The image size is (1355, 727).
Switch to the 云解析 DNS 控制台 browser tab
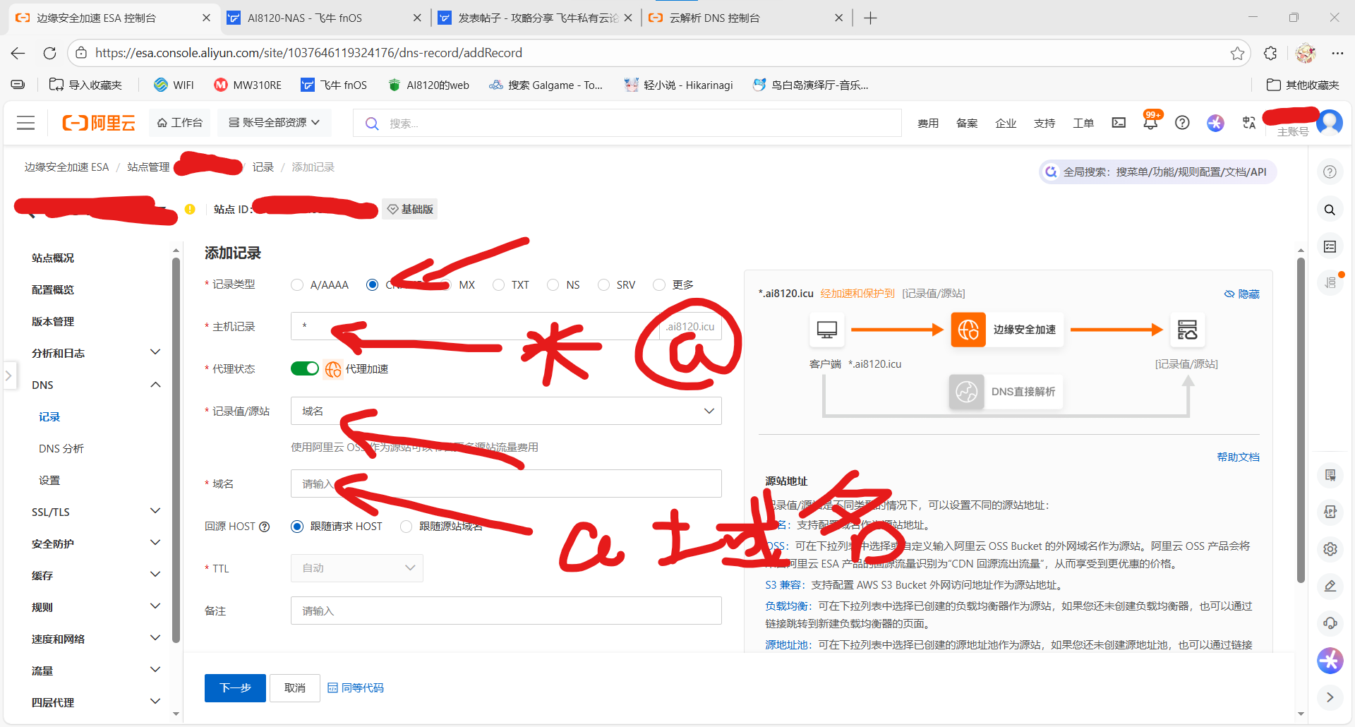745,18
